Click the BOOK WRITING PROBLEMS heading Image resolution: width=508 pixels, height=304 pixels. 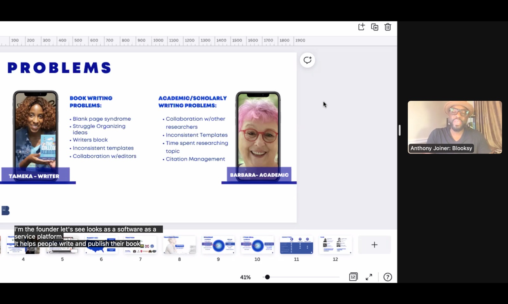coord(91,102)
